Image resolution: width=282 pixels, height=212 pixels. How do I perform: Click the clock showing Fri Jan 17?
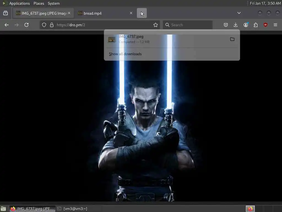click(x=265, y=3)
